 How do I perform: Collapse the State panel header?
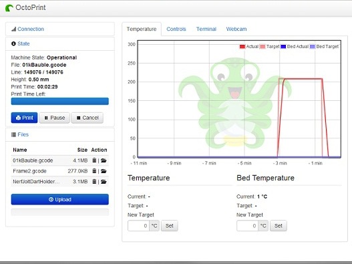tap(23, 43)
